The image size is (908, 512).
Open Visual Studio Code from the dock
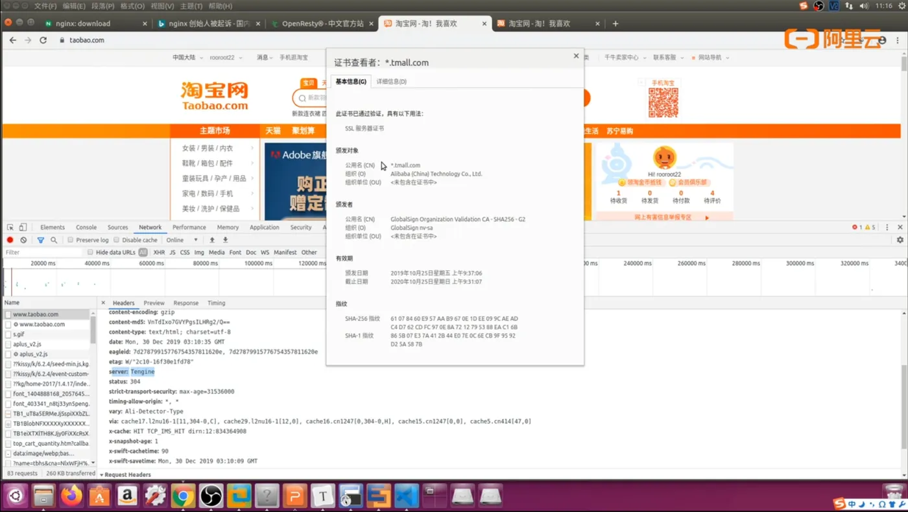[x=407, y=496]
